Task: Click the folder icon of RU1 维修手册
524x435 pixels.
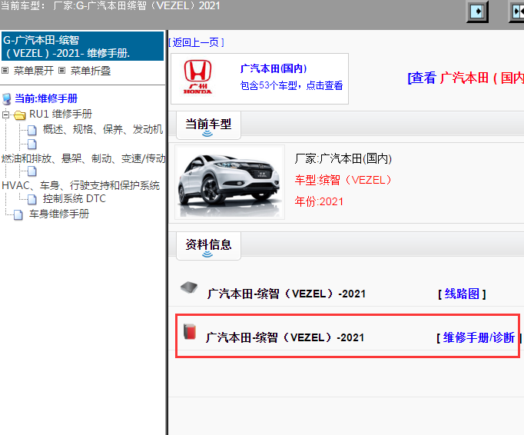Action: click(20, 115)
